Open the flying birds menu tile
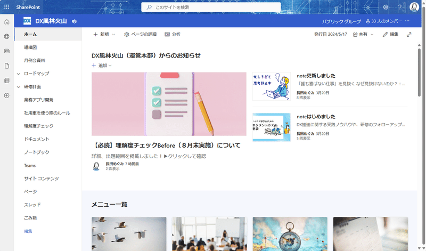The width and height of the screenshot is (426, 251). coord(129,234)
